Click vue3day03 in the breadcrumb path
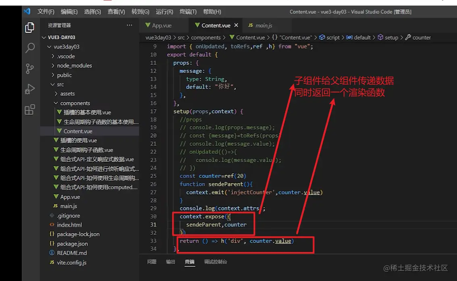Viewport: 457px width, 281px height. click(158, 37)
